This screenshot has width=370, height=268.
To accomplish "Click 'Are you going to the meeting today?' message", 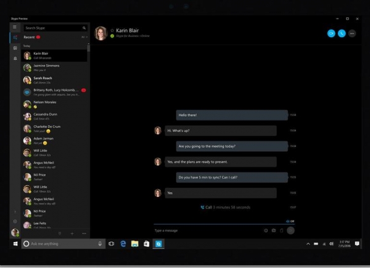I will tap(232, 146).
